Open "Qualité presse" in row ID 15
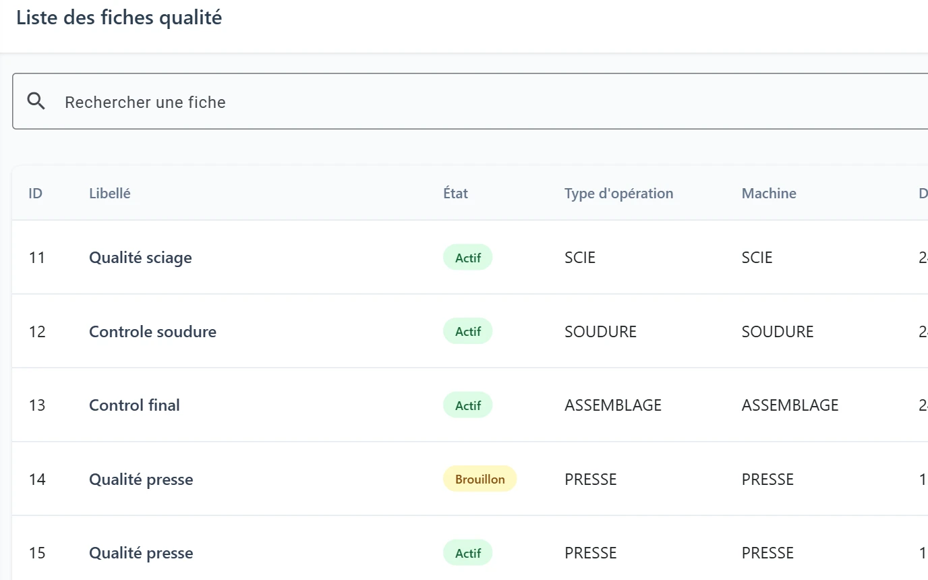Viewport: 928px width, 580px height. [x=141, y=553]
